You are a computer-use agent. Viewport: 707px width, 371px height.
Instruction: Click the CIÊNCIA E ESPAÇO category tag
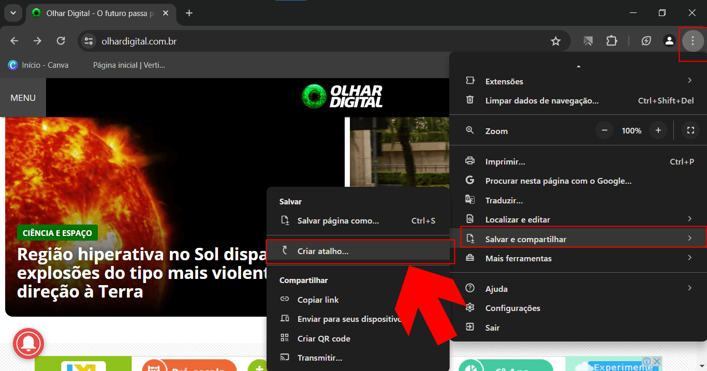pyautogui.click(x=57, y=233)
